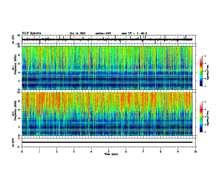Click the ch.1 voltage waveform trace panel

tap(108, 39)
